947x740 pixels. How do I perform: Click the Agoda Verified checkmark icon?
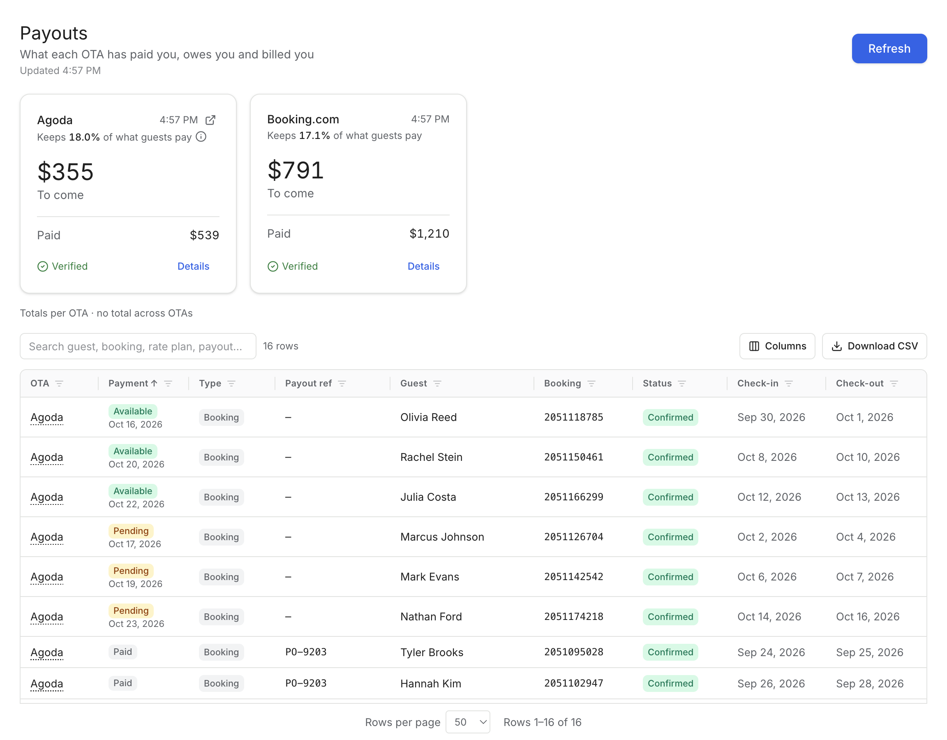[42, 266]
